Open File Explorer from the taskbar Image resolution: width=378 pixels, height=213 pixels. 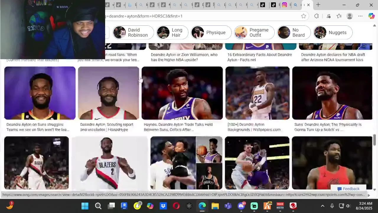pyautogui.click(x=215, y=206)
